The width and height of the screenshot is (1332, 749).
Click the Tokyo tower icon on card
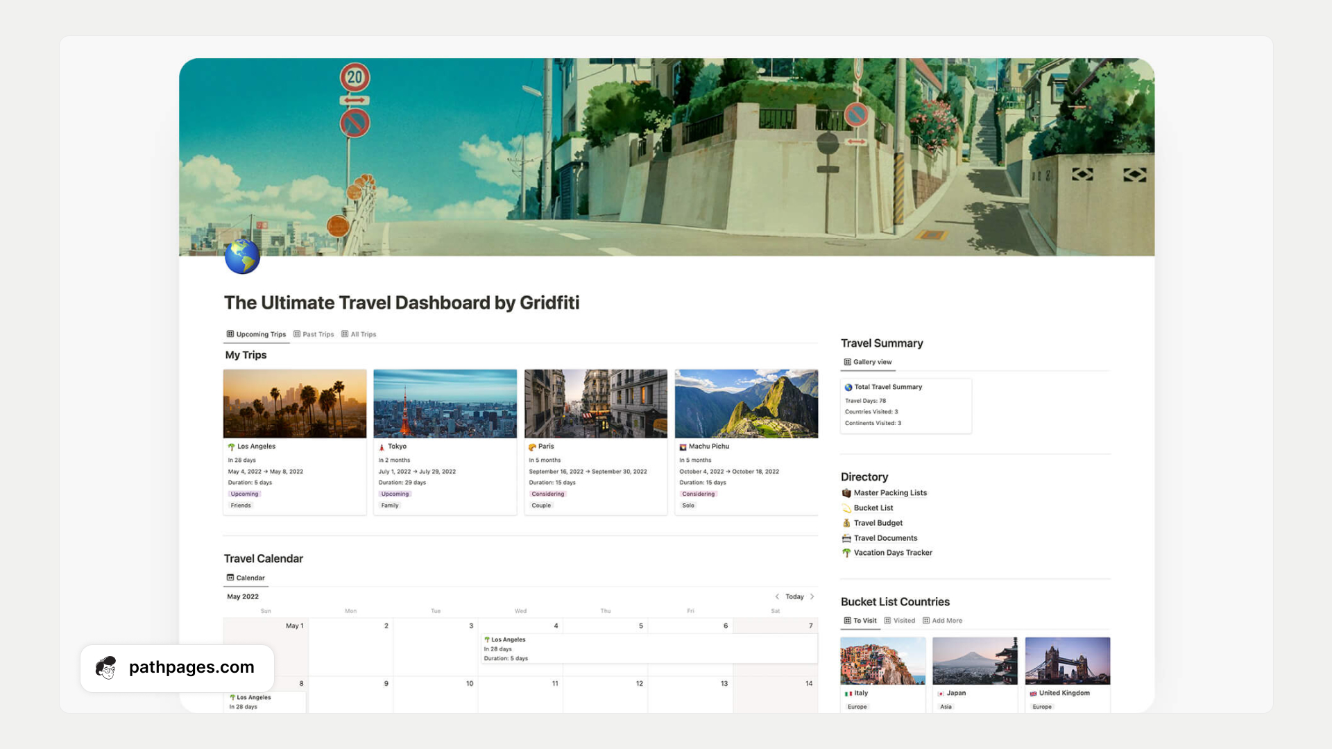(x=382, y=447)
